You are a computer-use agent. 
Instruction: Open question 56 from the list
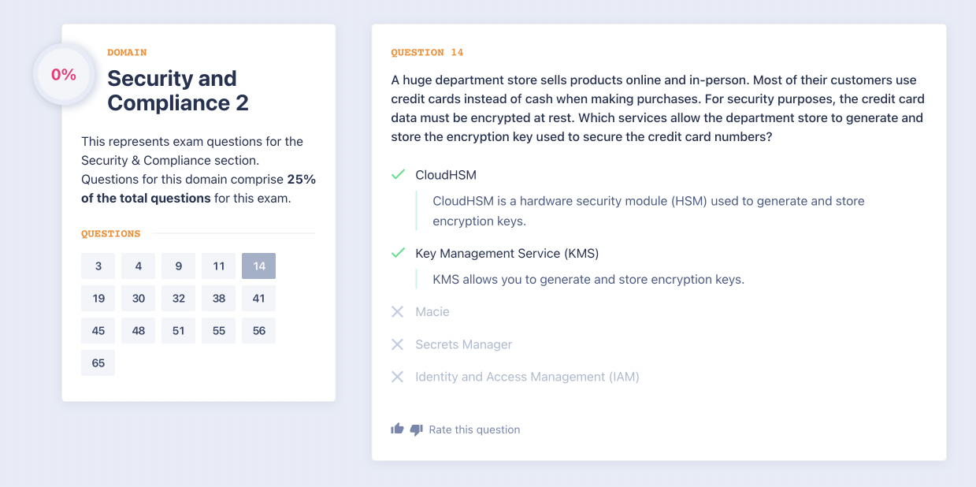click(x=258, y=331)
